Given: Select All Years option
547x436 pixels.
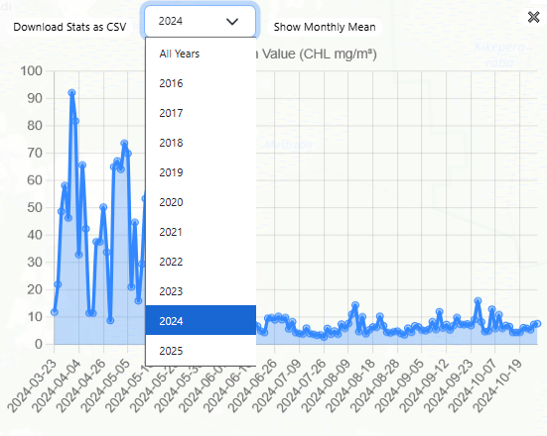Looking at the screenshot, I should tap(201, 54).
